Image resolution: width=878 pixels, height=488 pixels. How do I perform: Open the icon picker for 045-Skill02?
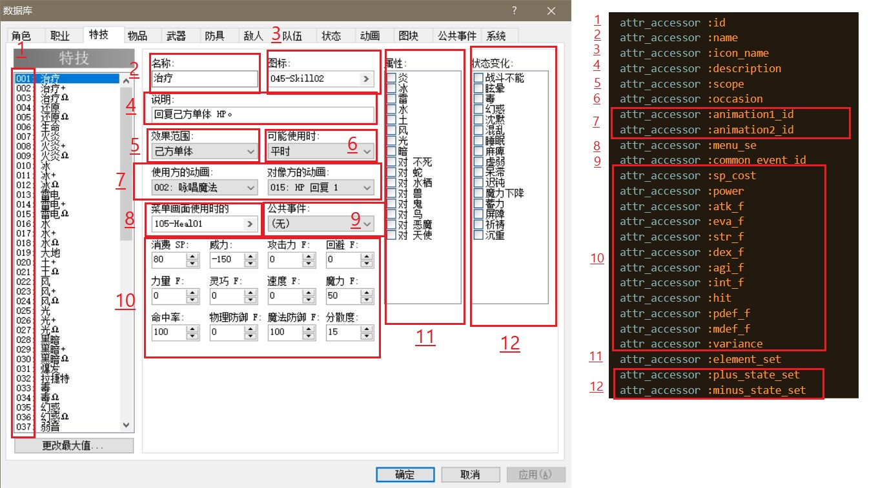tap(365, 79)
